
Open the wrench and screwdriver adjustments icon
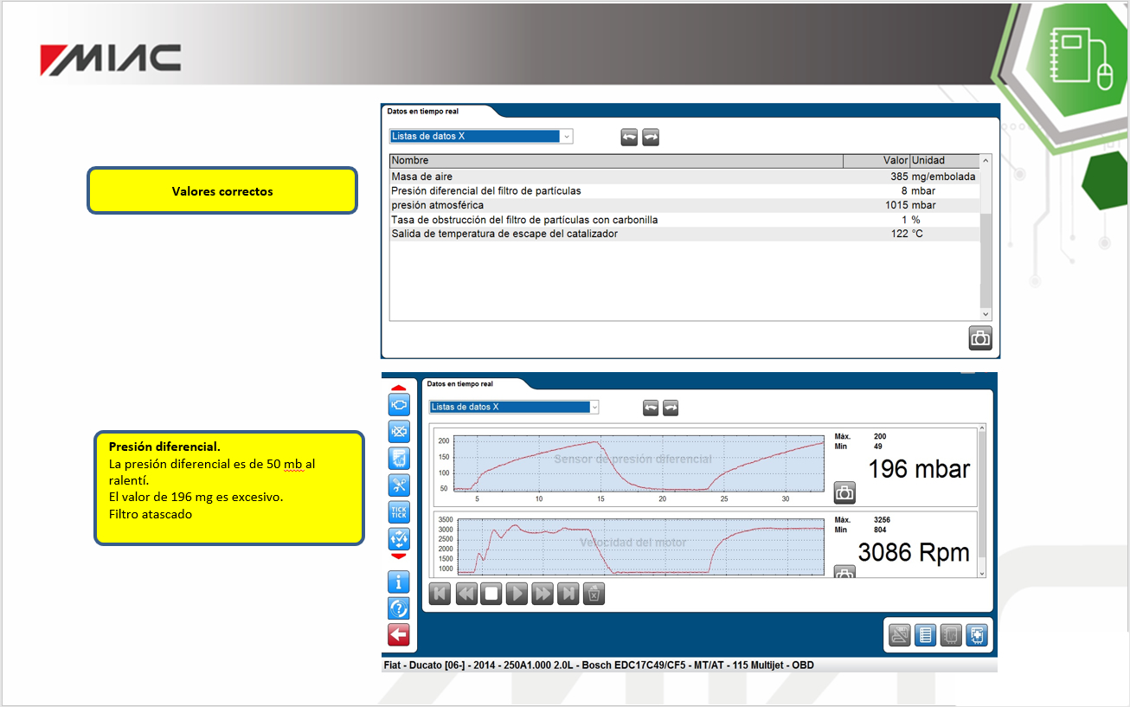399,485
